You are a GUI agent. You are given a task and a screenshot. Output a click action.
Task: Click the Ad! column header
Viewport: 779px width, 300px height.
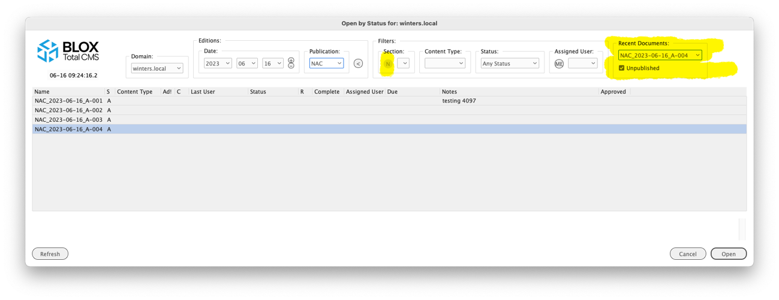168,92
